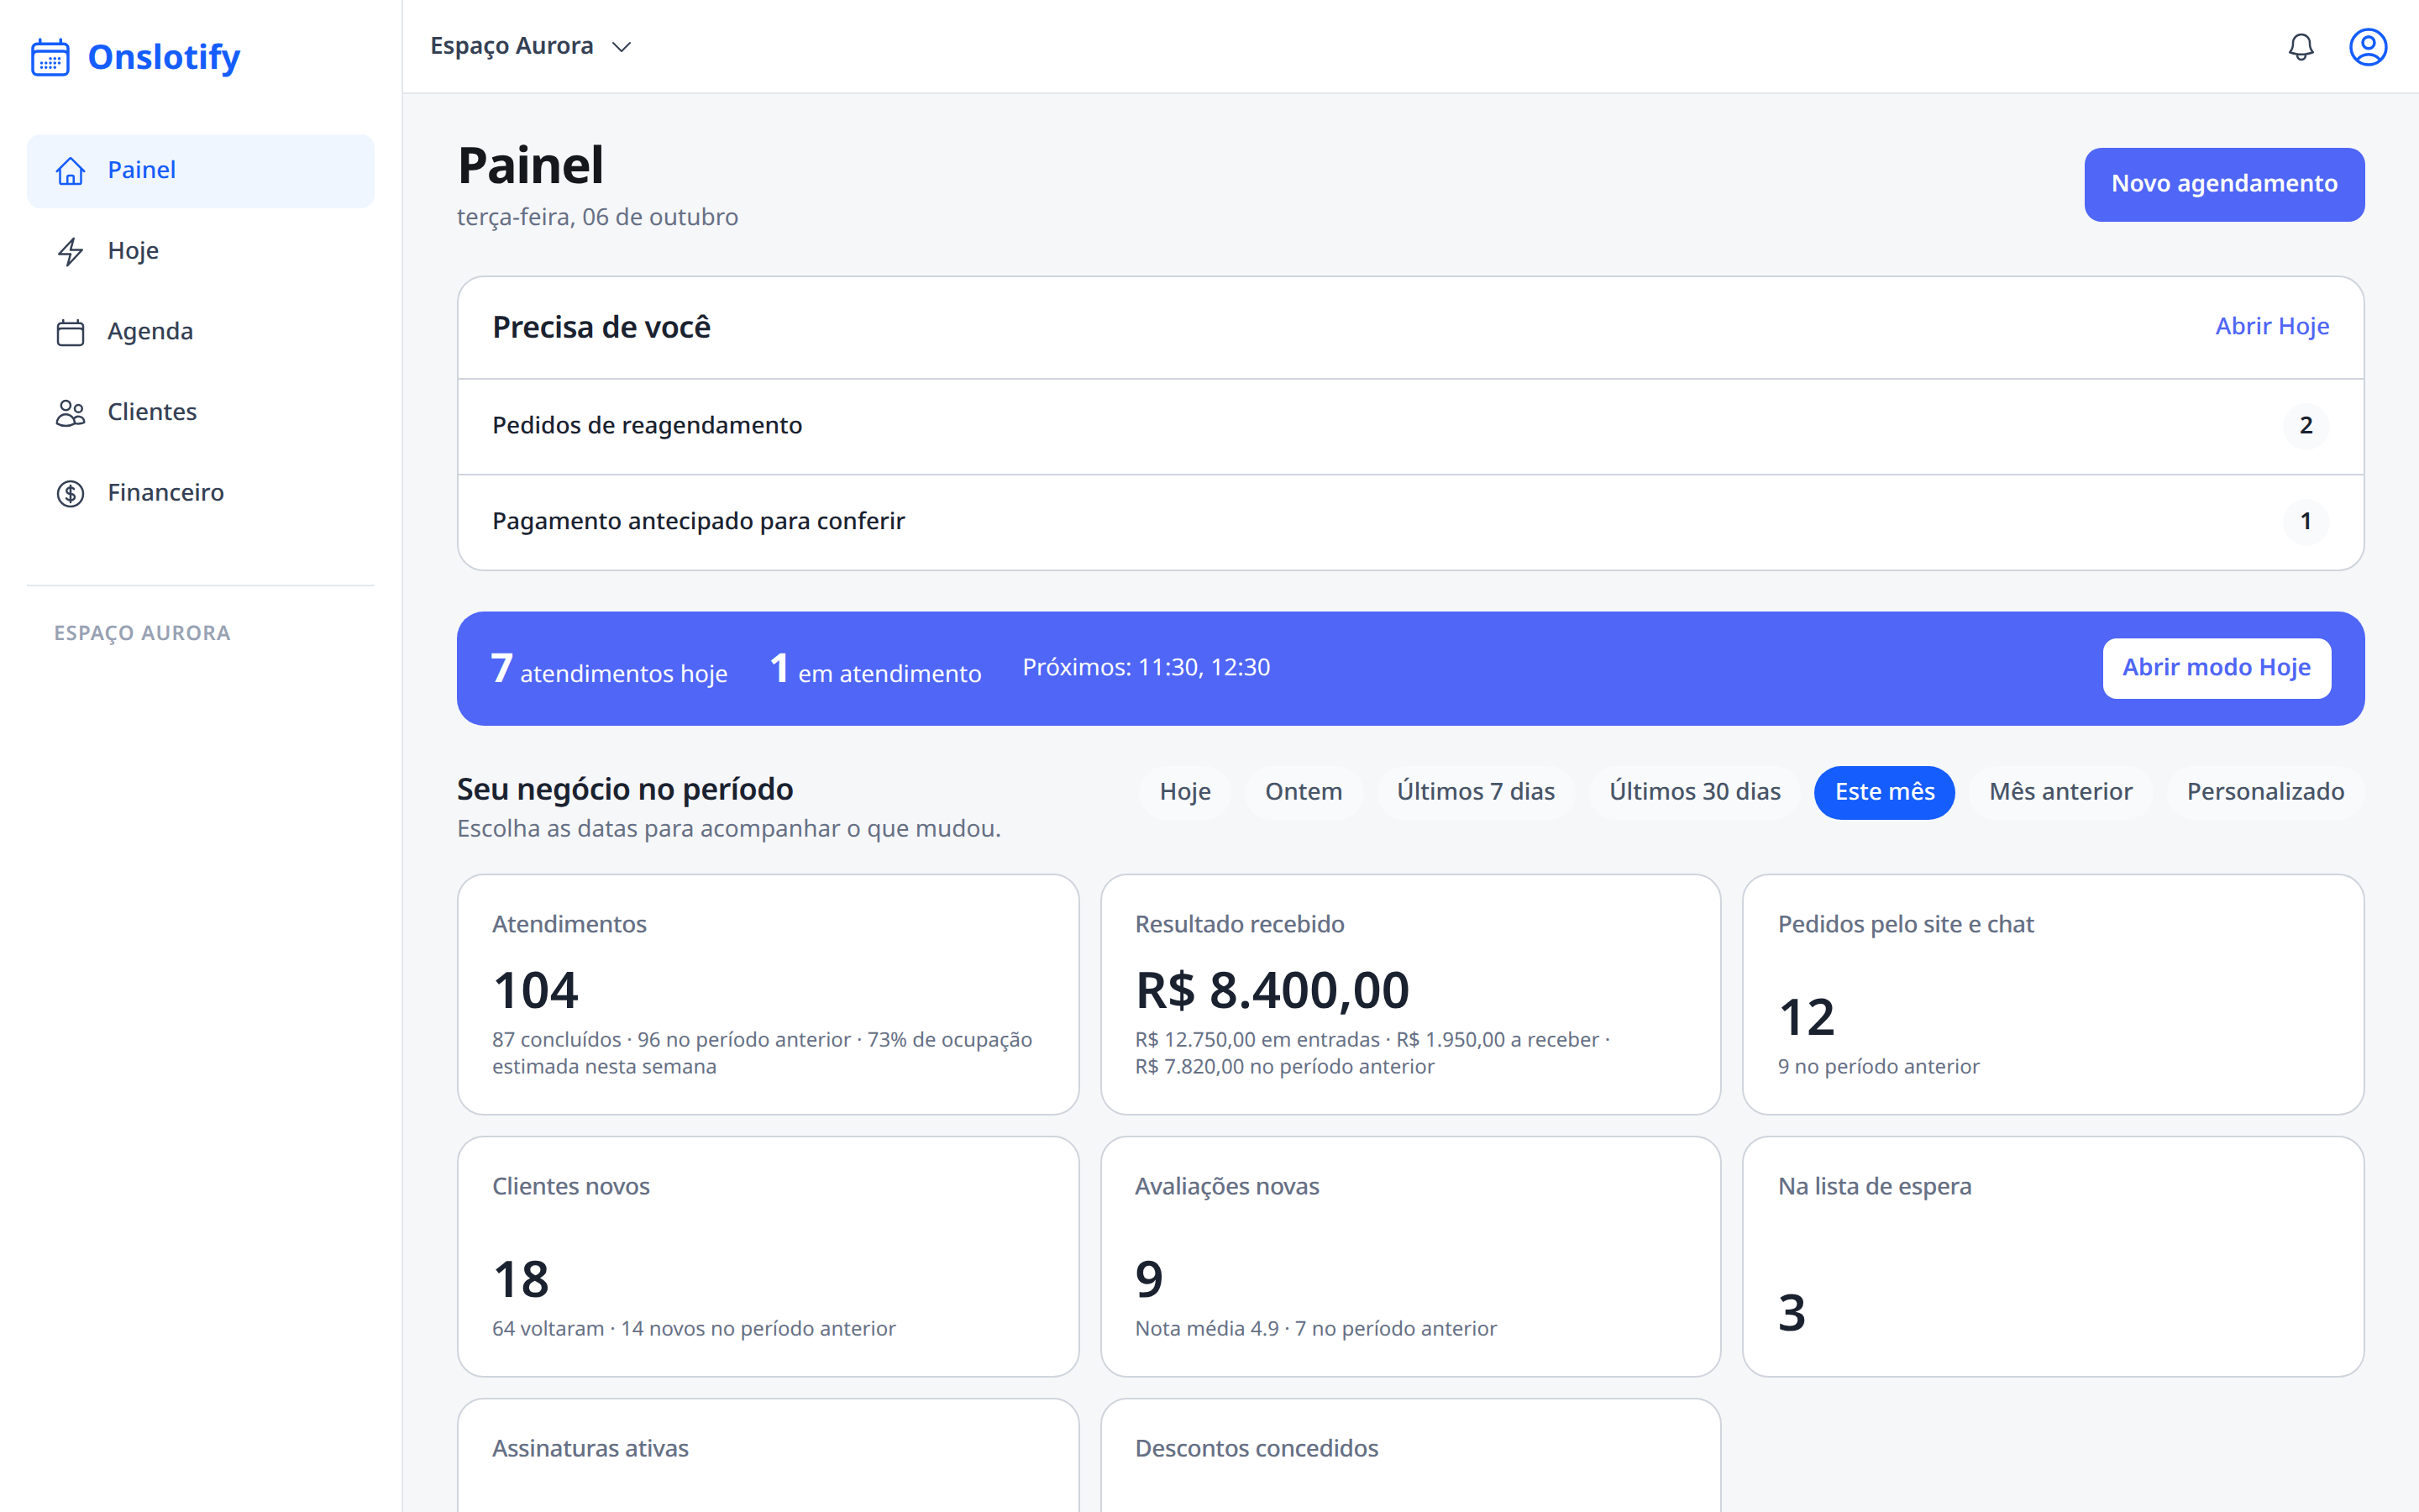Select Agenda in the sidebar

coord(201,332)
